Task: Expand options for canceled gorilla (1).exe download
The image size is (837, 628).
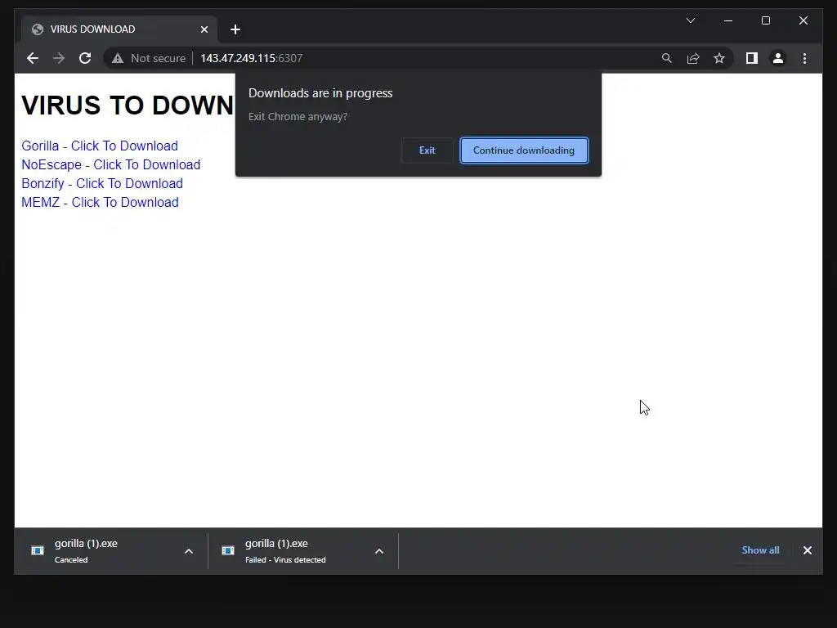Action: 189,551
